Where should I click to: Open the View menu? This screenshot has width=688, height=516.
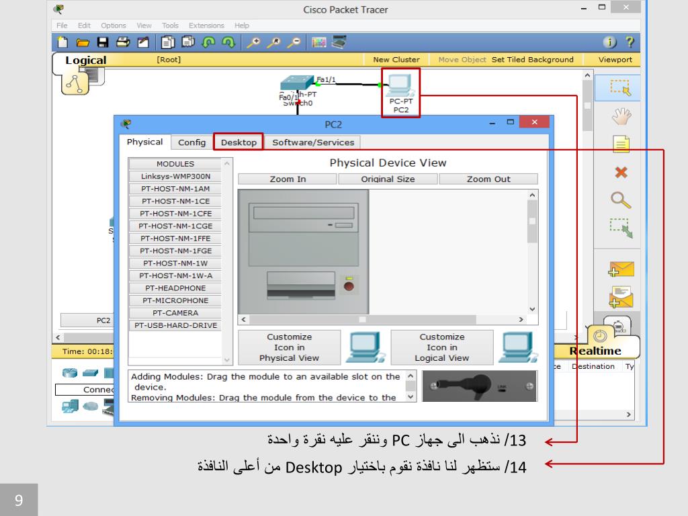tap(144, 26)
